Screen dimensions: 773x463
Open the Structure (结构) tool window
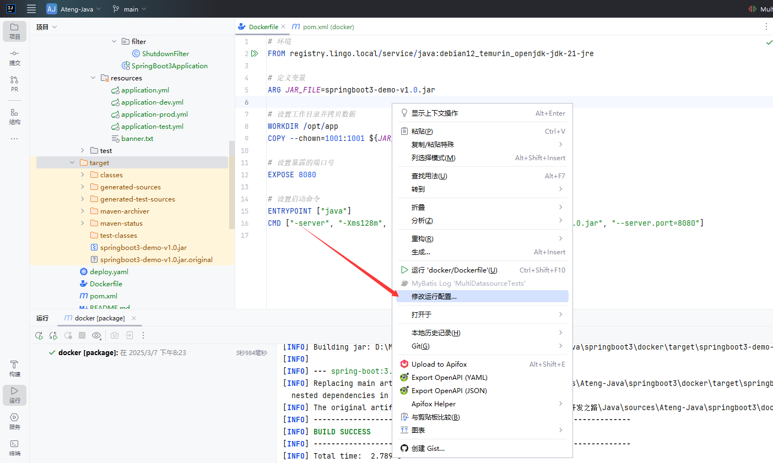(x=14, y=116)
